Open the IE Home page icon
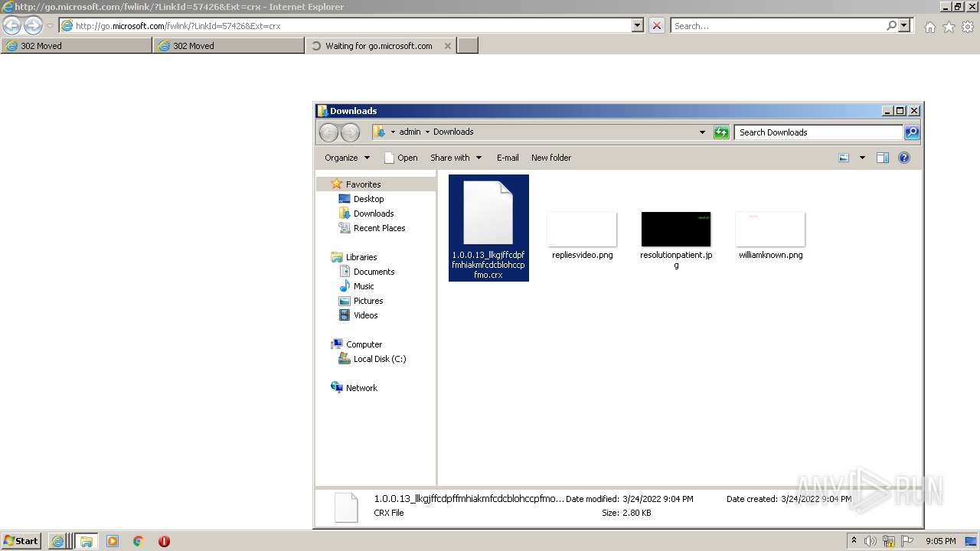 coord(929,27)
